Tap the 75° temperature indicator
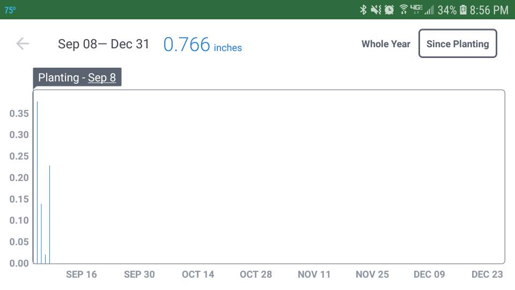This screenshot has width=515, height=290. tap(10, 10)
